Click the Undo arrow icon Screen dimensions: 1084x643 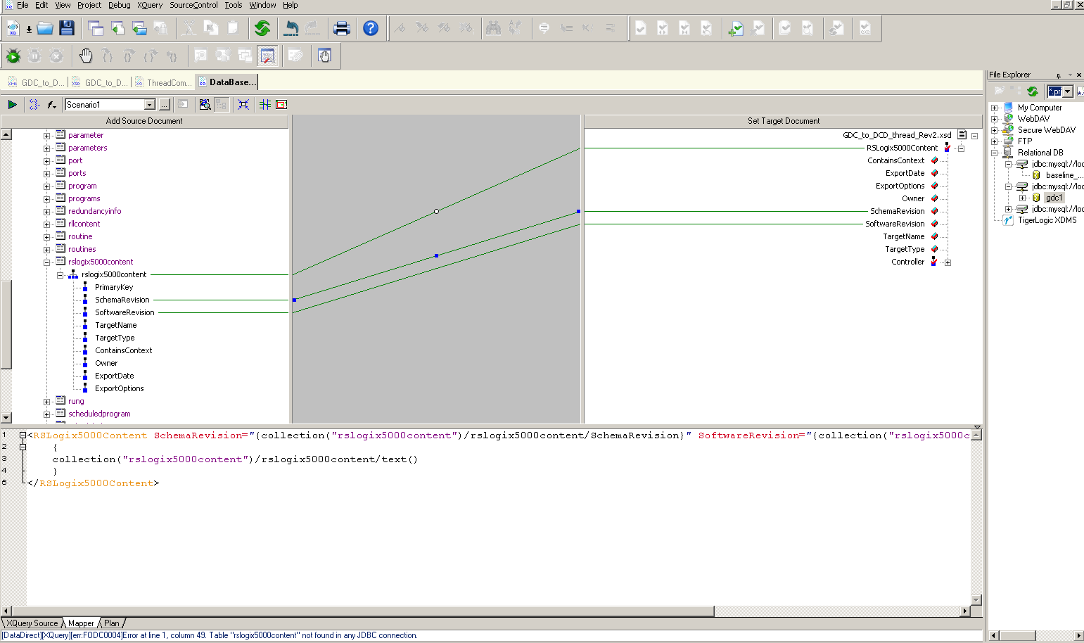[x=291, y=28]
